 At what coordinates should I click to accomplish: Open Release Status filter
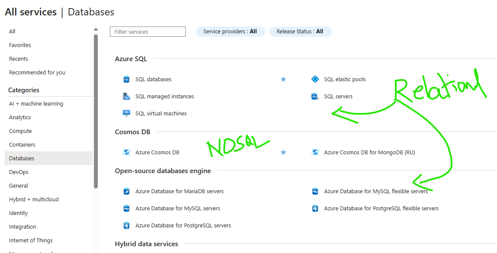click(x=301, y=32)
